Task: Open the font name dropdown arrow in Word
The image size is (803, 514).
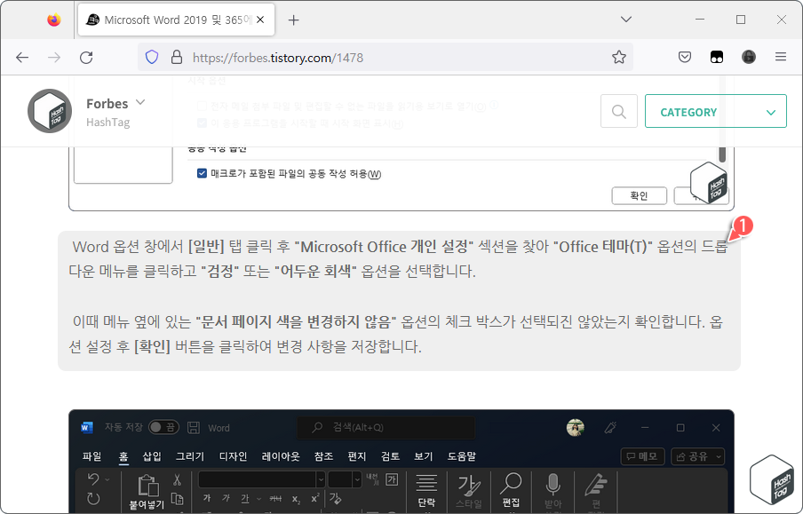Action: (321, 479)
